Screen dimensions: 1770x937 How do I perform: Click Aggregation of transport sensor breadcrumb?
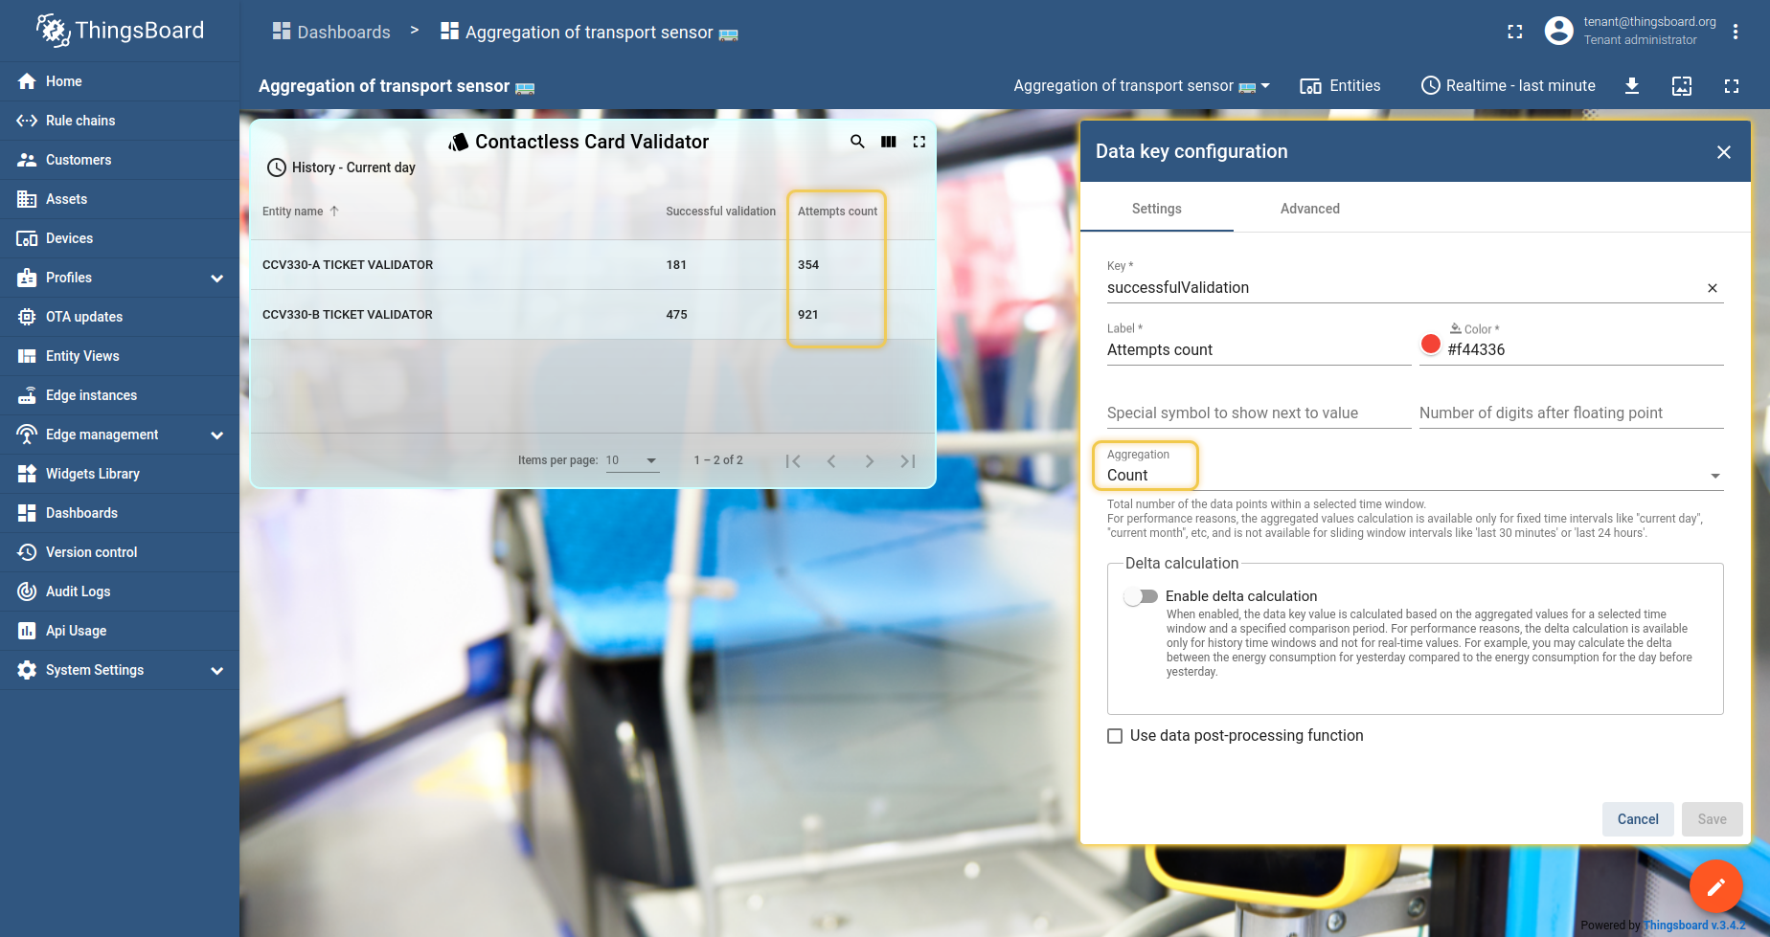pos(589,32)
